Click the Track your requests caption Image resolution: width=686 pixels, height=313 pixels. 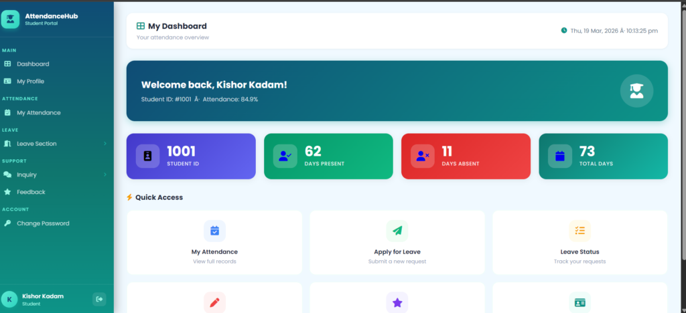coord(579,262)
